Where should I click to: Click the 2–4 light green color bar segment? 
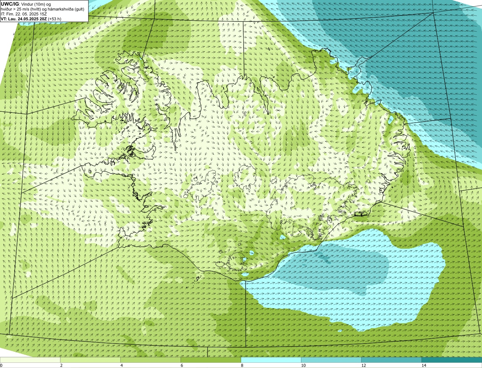tap(90, 360)
